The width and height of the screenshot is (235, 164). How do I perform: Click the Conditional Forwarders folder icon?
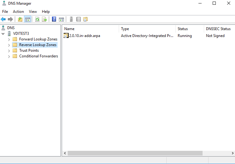[15, 56]
